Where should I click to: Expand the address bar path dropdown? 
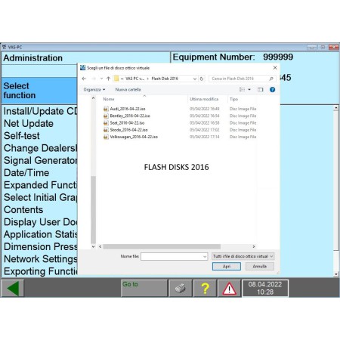tap(195, 79)
